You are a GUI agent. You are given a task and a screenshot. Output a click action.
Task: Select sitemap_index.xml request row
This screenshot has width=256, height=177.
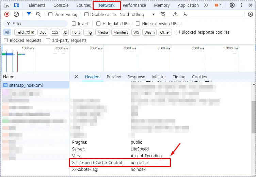[35, 85]
